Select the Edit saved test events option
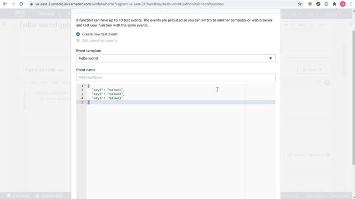Screen dimensions: 355x199 pos(78,40)
